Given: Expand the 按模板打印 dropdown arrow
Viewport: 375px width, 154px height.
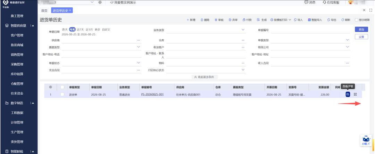Looking at the screenshot, I should tap(290, 20).
